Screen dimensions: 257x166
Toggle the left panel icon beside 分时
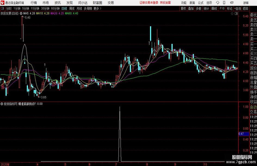[2, 8]
